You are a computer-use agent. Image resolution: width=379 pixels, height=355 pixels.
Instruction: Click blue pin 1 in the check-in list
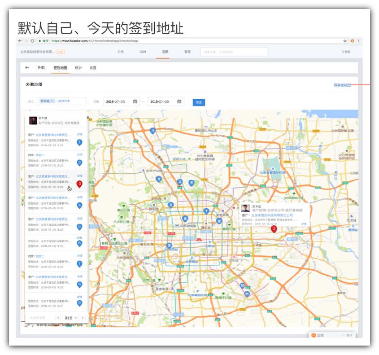[x=79, y=142]
